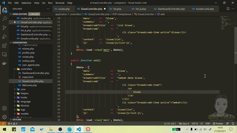Viewport: 237px width, 133px height.
Task: Click the remote window status bar icon
Action: pos(3,123)
